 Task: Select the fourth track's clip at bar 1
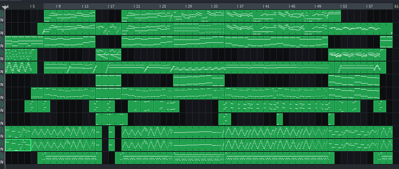(21, 54)
